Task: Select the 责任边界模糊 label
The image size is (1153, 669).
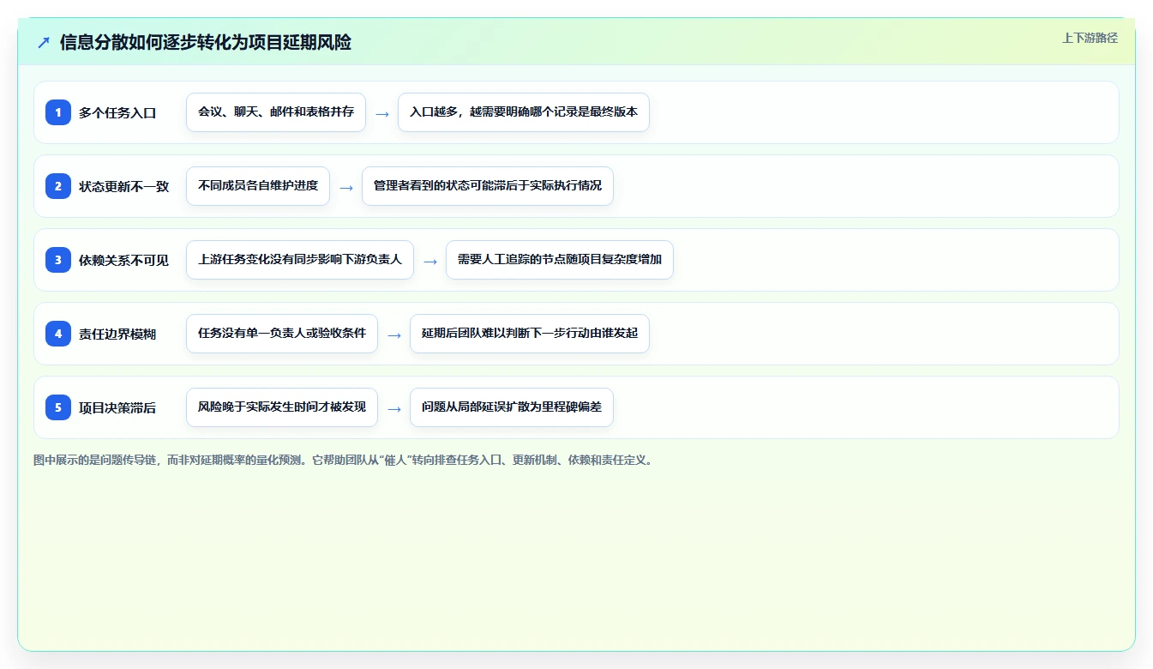Action: point(117,334)
